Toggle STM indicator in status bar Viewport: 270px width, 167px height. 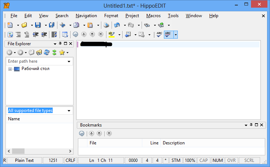pos(176,160)
